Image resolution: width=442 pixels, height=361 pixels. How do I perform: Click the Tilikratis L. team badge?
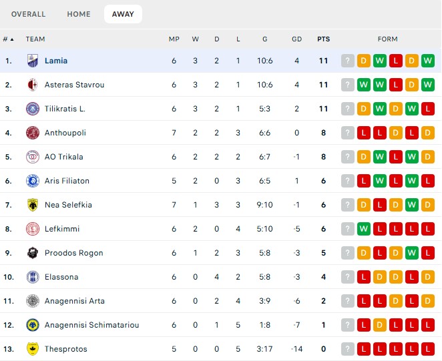click(x=33, y=109)
